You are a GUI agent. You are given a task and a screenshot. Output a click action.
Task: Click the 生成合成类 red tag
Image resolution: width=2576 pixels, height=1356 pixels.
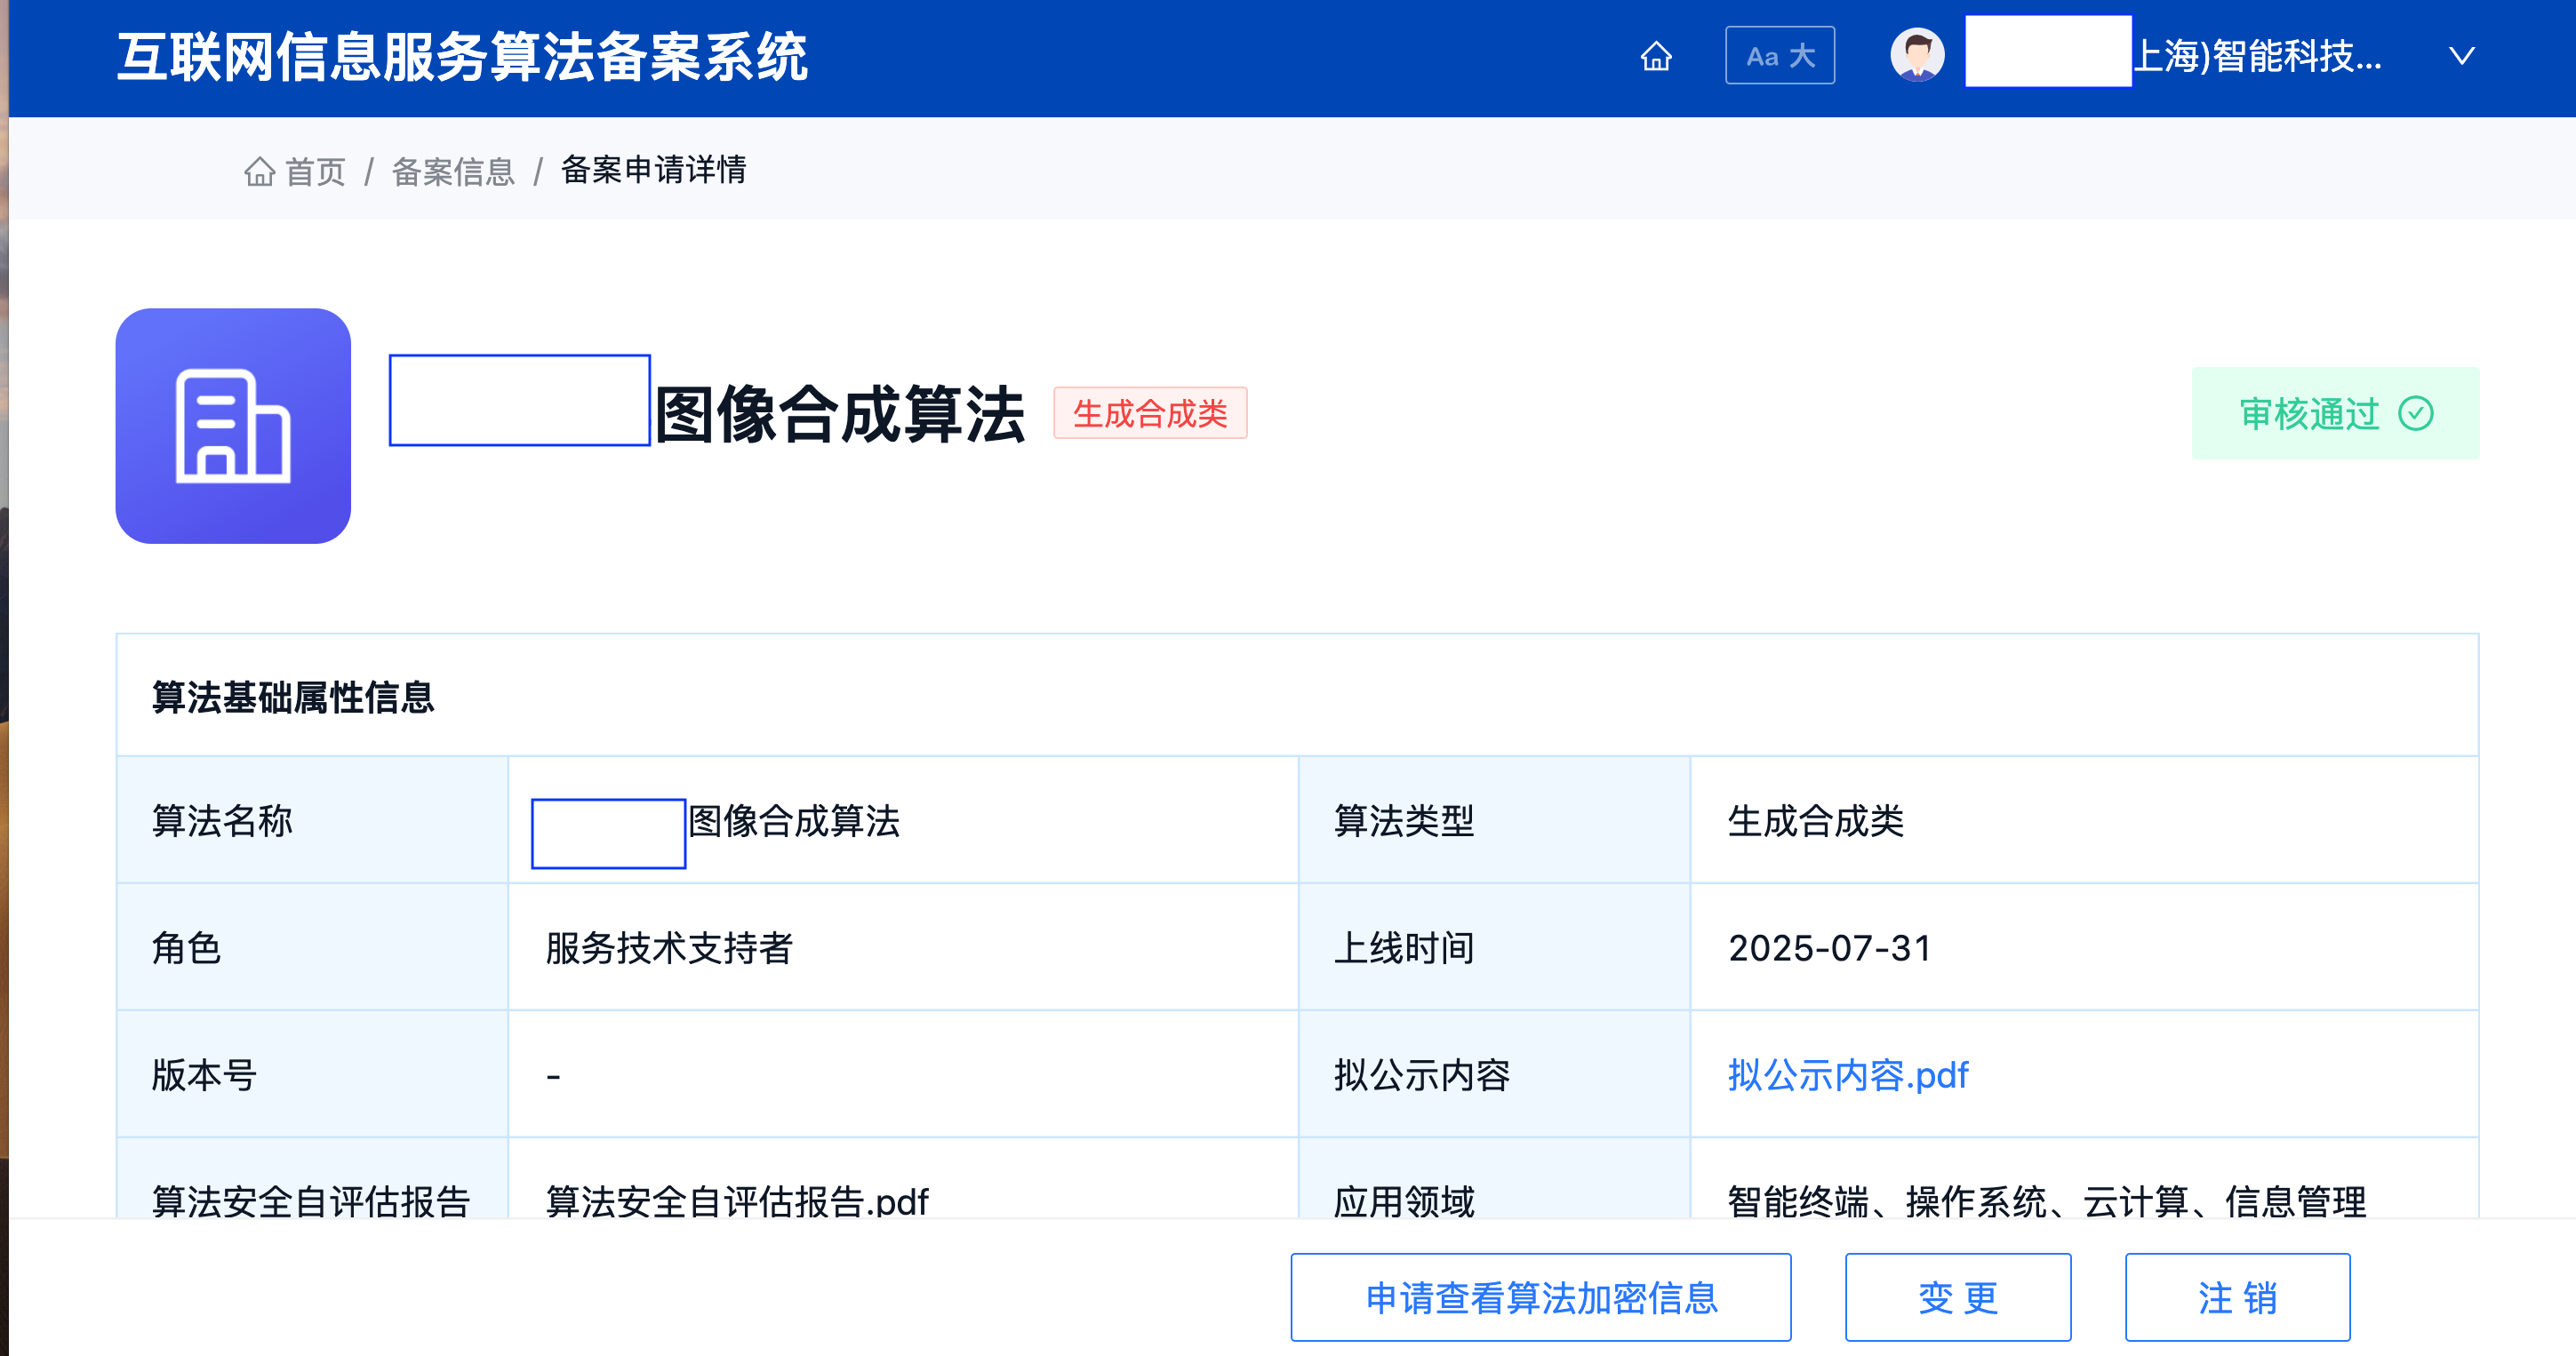[x=1149, y=413]
